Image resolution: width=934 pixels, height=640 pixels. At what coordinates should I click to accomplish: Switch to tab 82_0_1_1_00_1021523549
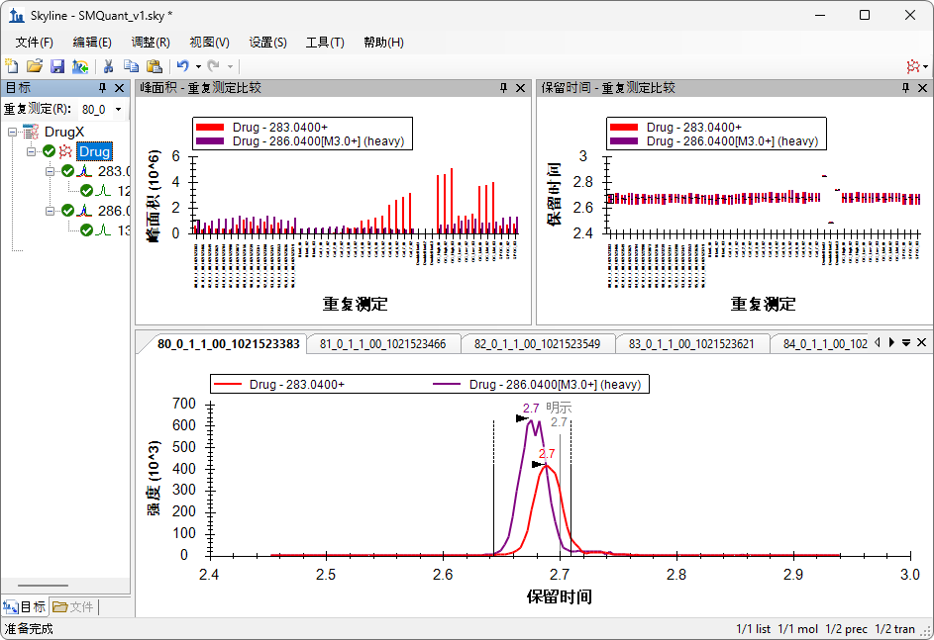click(x=538, y=344)
